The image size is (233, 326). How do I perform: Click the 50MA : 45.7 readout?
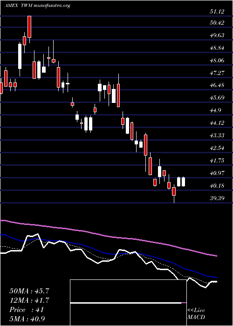click(29, 291)
